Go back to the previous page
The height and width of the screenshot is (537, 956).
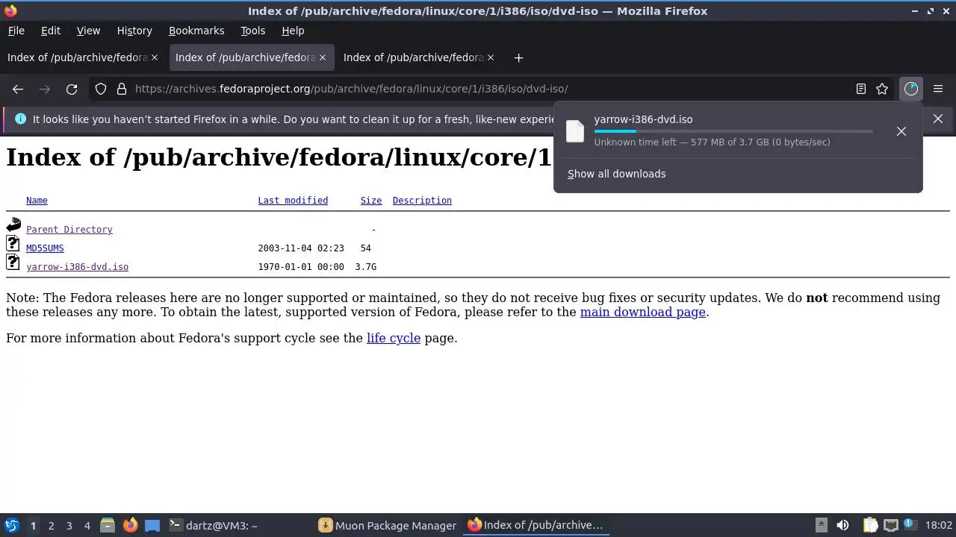(18, 89)
